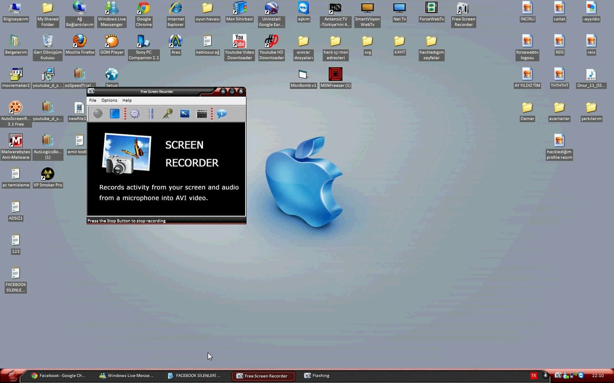Switch to FACEBOOK SİLENLERİ taskbar button
The height and width of the screenshot is (383, 614).
coord(196,376)
